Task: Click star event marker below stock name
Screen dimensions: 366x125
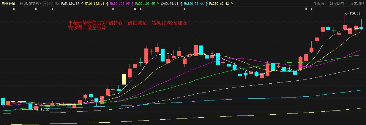Action: [x=14, y=9]
